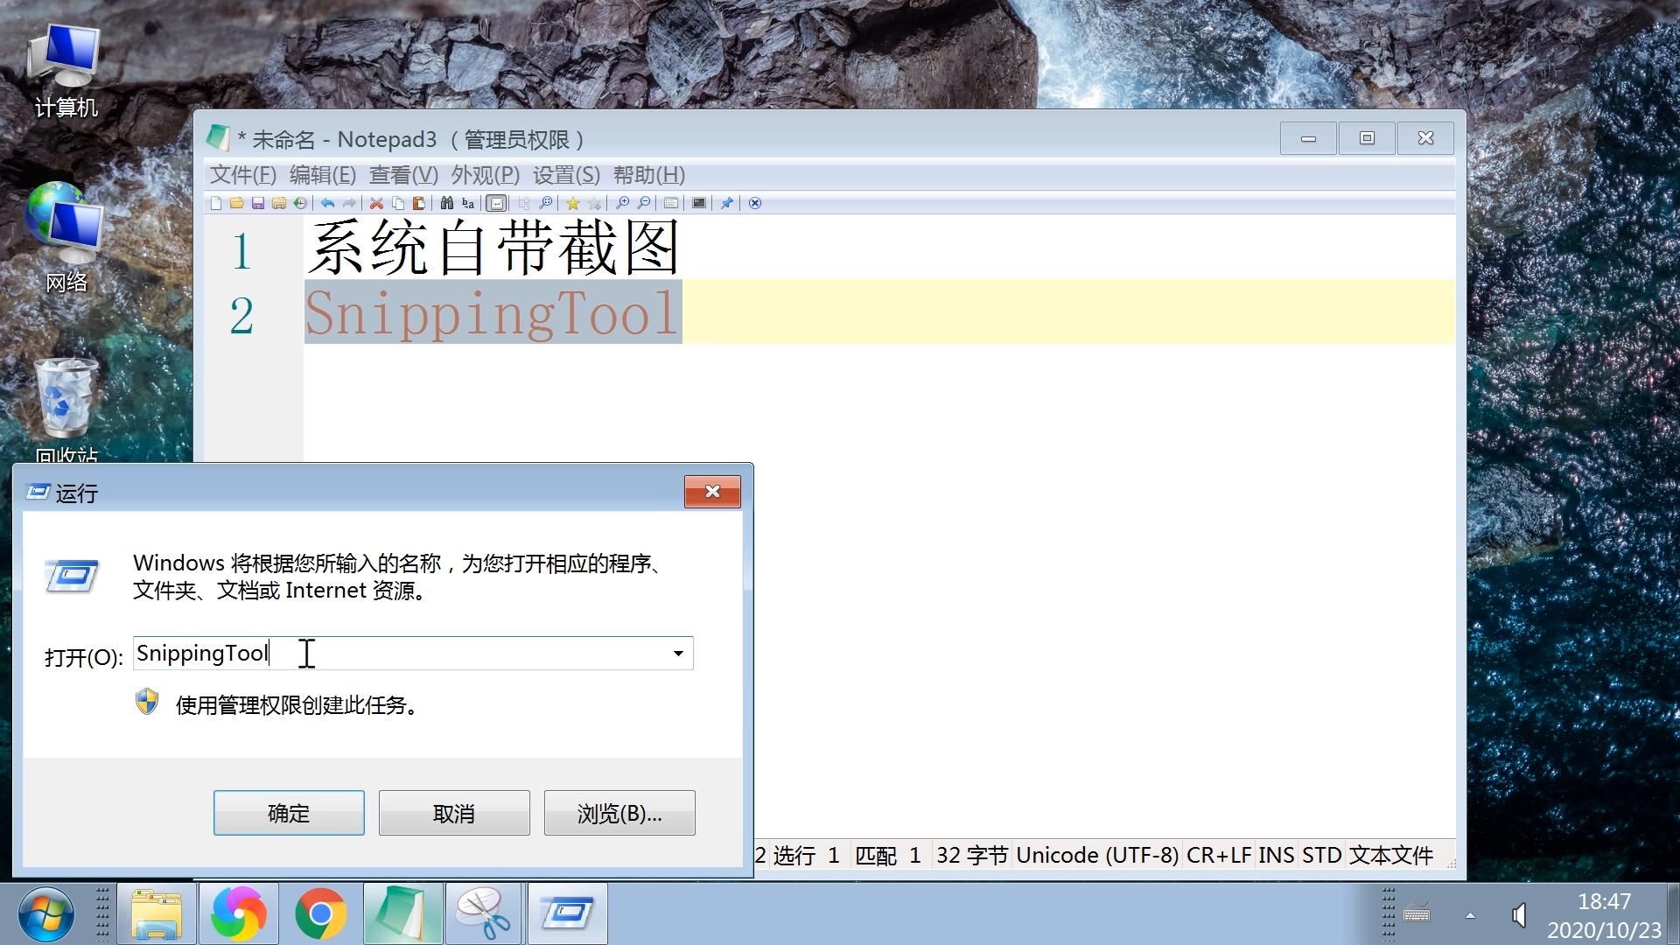
Task: Open the 网络 desktop icon
Action: (x=66, y=238)
